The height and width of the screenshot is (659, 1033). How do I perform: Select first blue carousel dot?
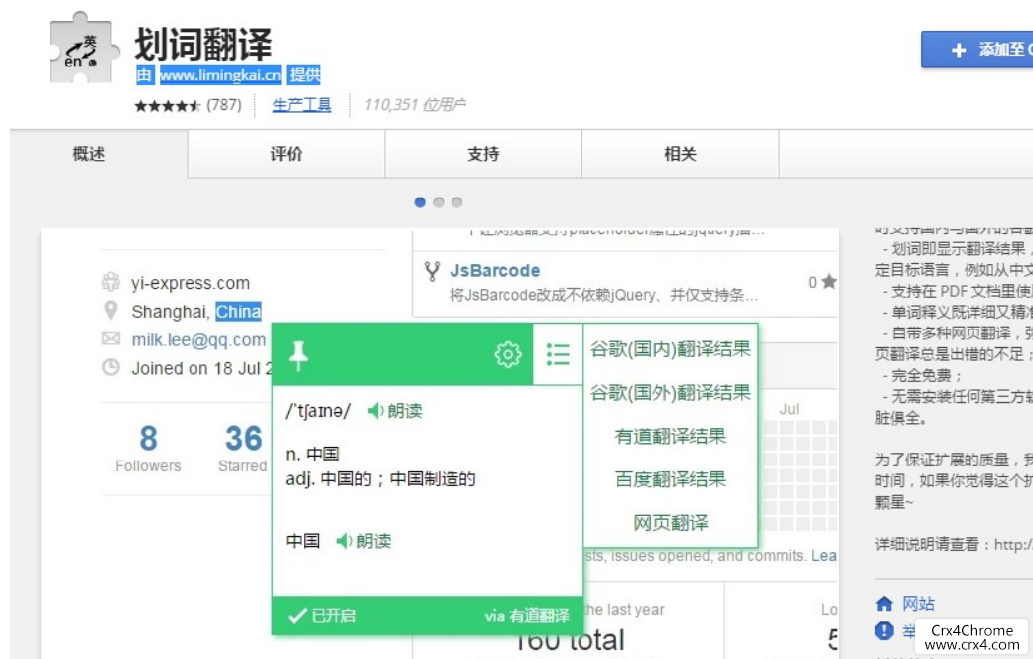click(x=420, y=202)
